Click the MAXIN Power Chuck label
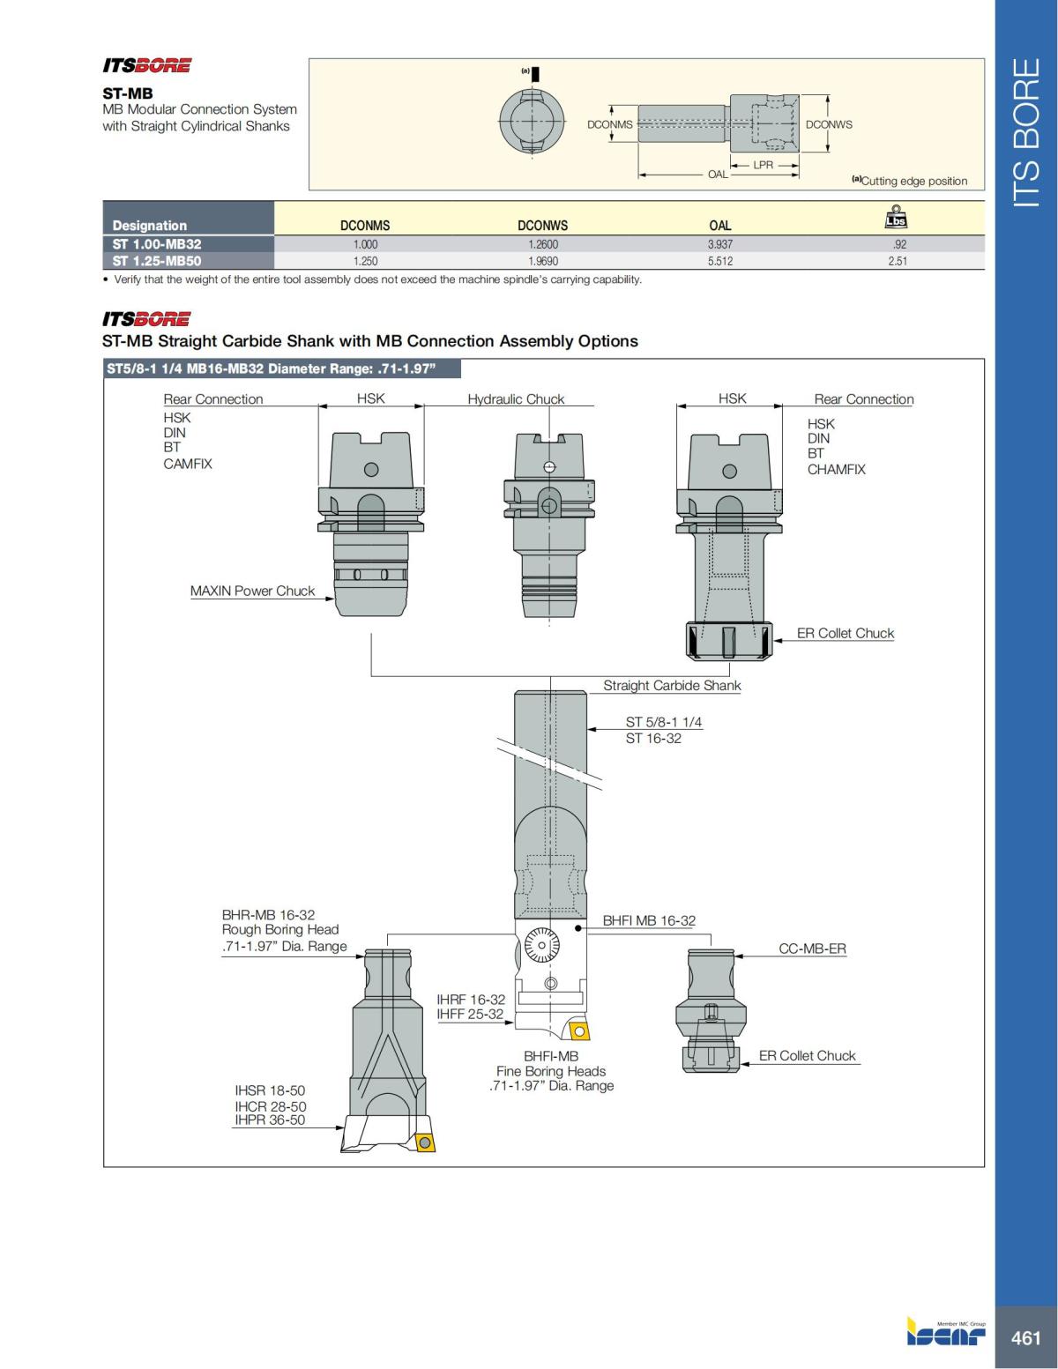 click(x=252, y=591)
